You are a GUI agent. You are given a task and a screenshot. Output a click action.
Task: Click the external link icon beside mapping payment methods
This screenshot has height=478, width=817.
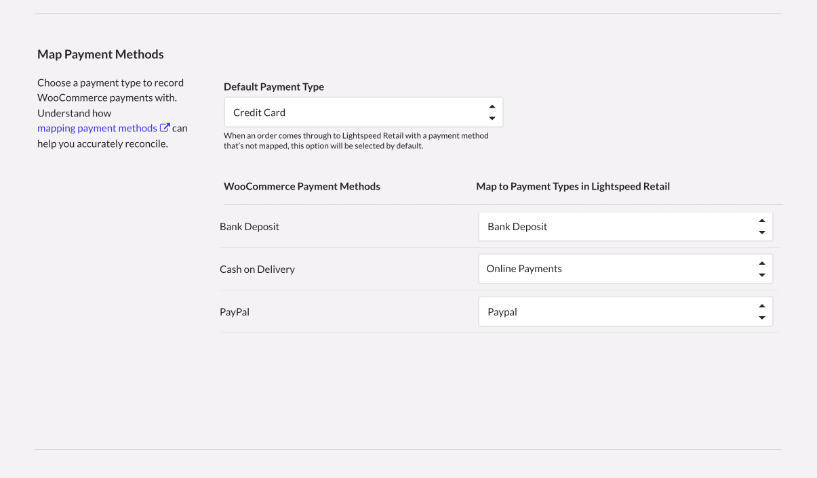[164, 128]
